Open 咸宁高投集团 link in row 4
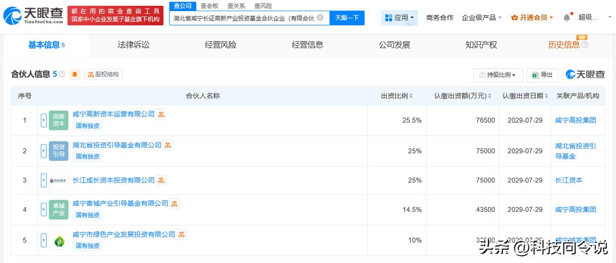Screen dimensions: 616x263 [576, 210]
